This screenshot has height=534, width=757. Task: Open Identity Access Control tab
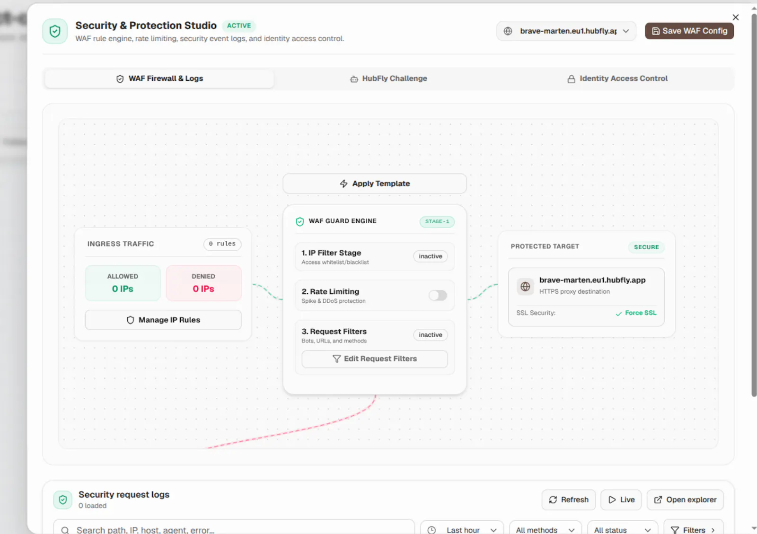(617, 79)
